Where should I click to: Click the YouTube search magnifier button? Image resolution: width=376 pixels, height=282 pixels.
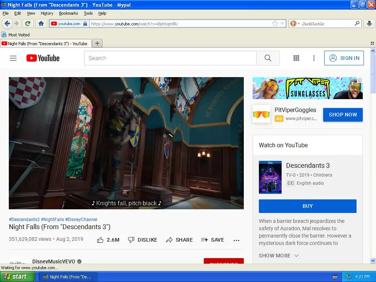click(x=268, y=58)
